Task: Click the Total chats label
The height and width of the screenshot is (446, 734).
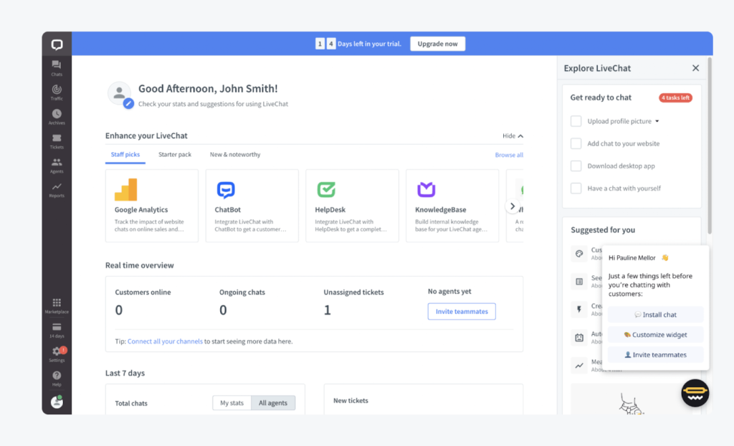Action: point(131,404)
